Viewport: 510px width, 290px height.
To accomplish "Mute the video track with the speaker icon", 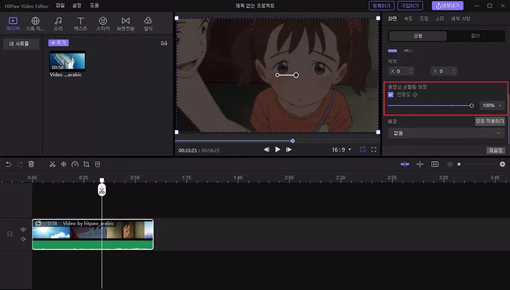I will coord(23,239).
